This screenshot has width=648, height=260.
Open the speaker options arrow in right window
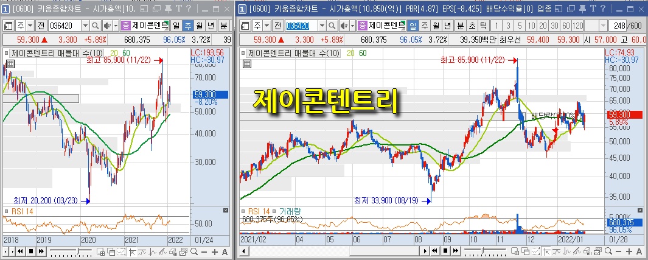click(x=352, y=26)
